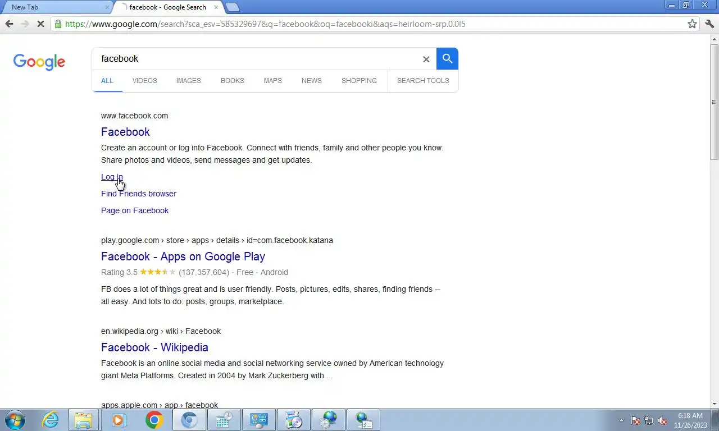Click the vertical scrollbar thumb

pyautogui.click(x=714, y=102)
